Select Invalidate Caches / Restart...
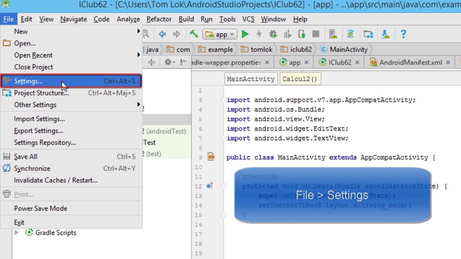This screenshot has height=259, width=461. [x=71, y=180]
